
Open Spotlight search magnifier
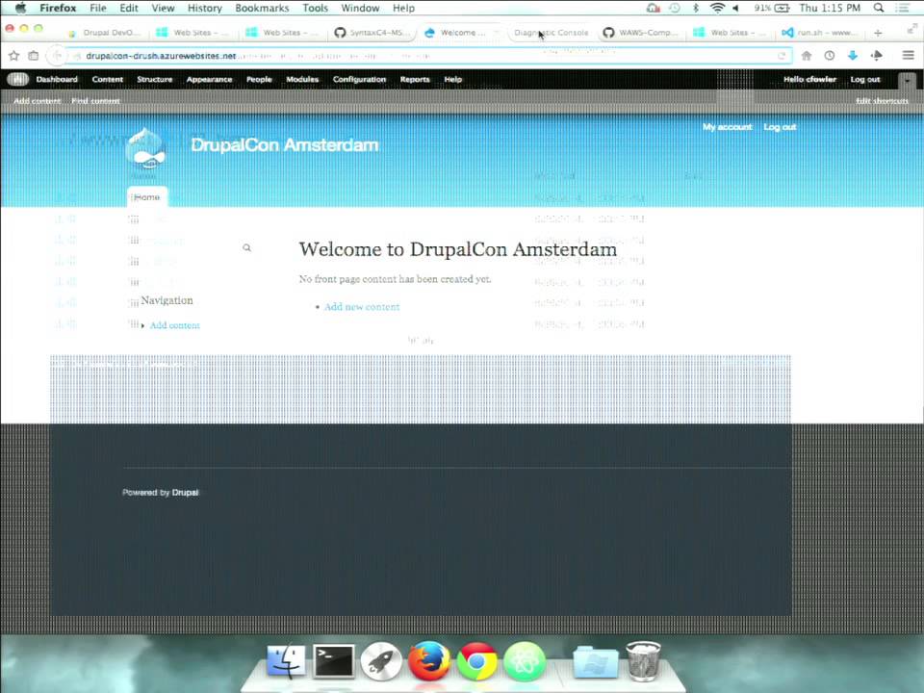click(x=879, y=8)
